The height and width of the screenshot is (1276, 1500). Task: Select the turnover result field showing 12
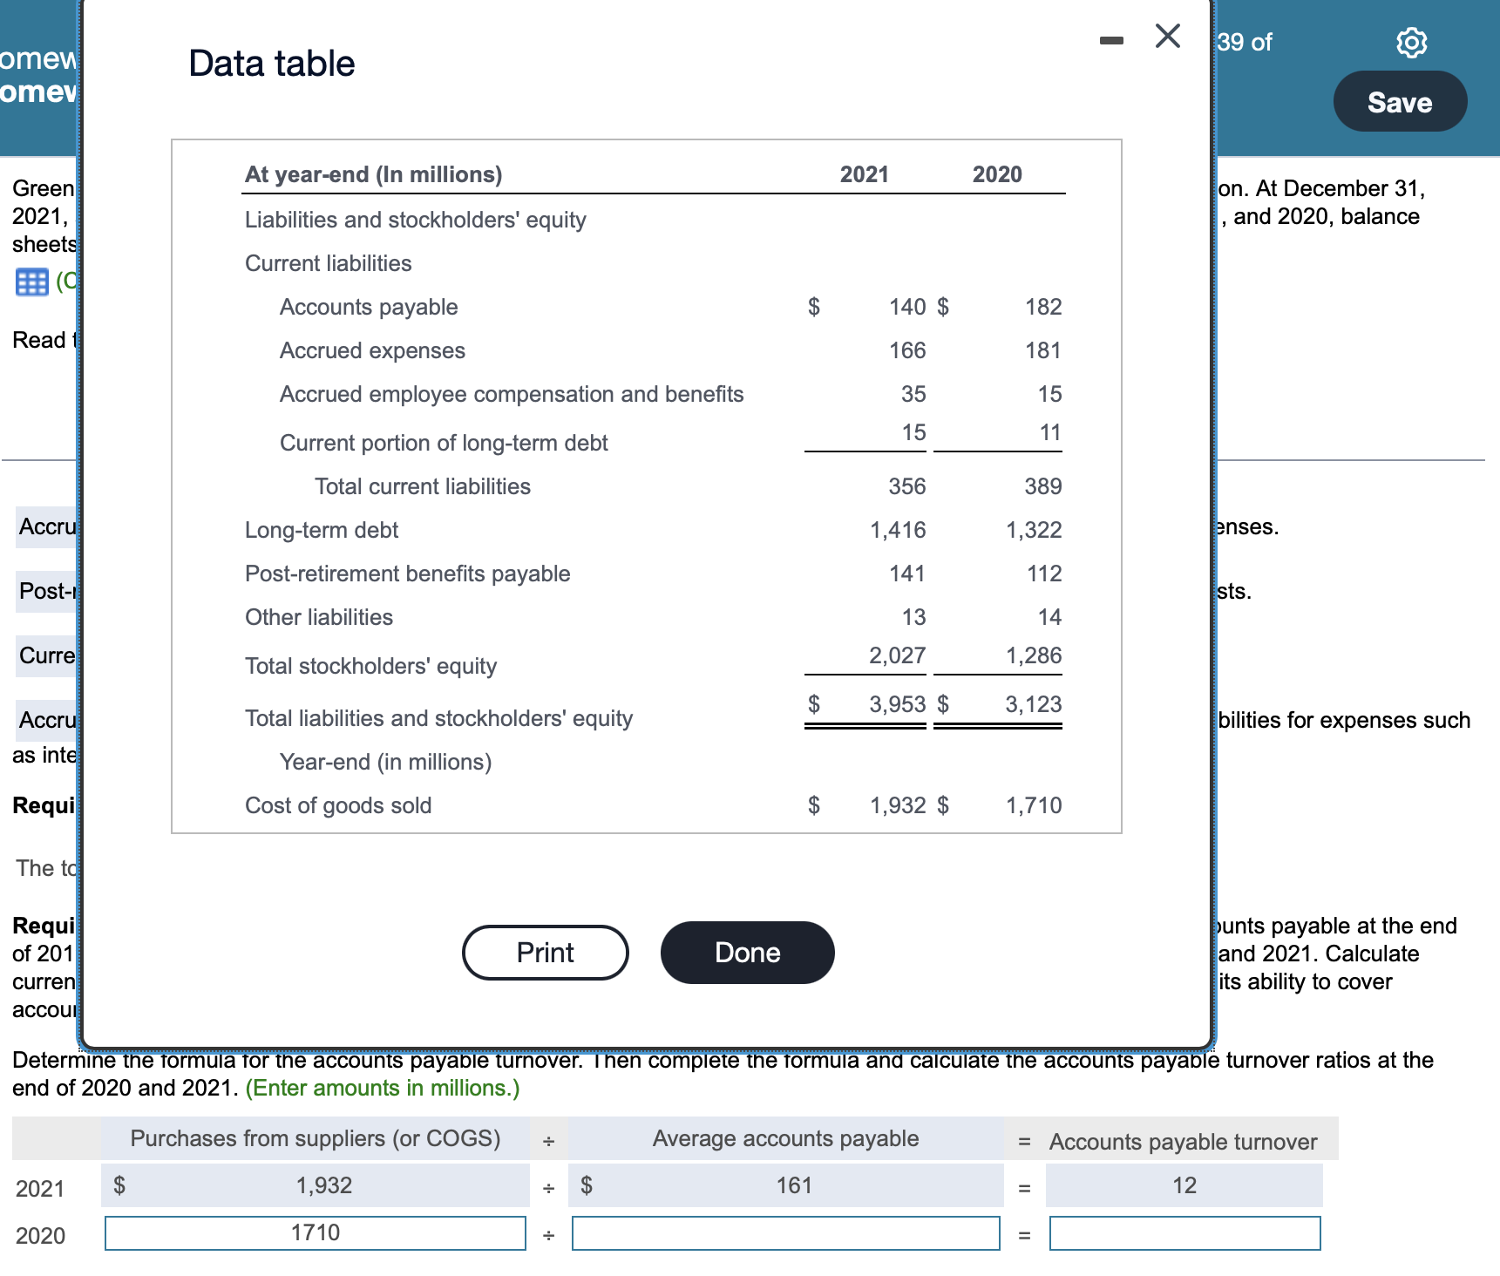(1184, 1184)
